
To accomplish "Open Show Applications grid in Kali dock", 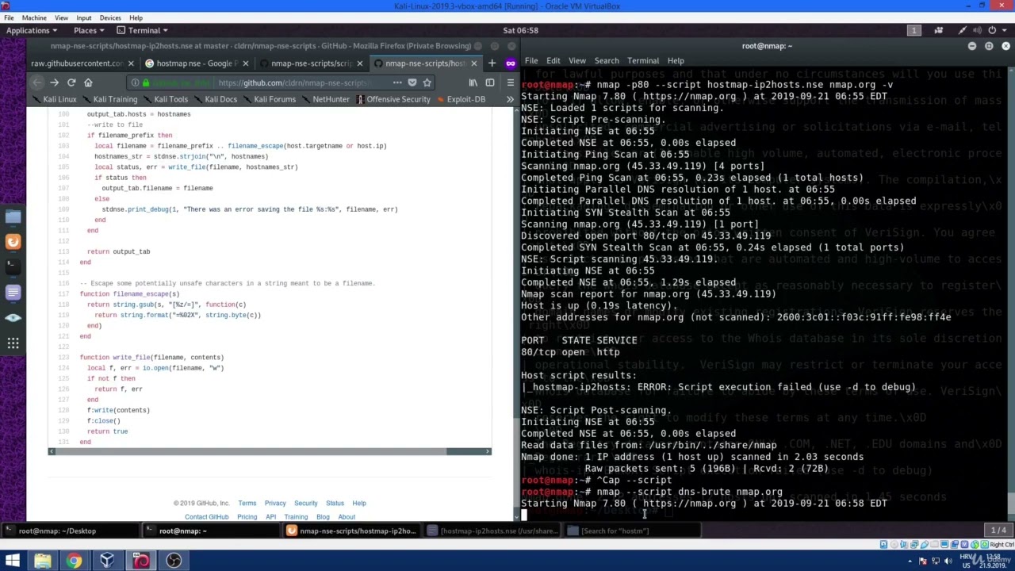I will [x=13, y=343].
